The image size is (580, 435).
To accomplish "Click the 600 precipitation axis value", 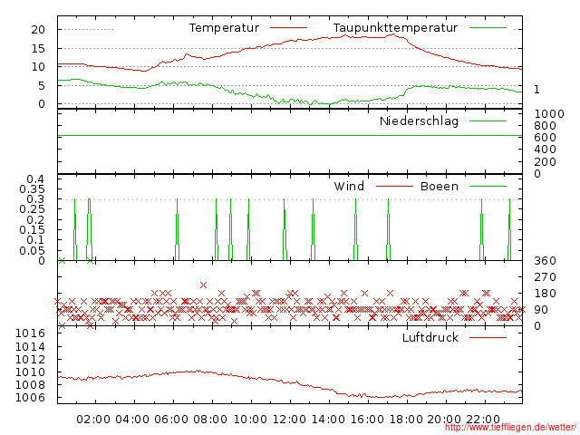I will click(545, 138).
